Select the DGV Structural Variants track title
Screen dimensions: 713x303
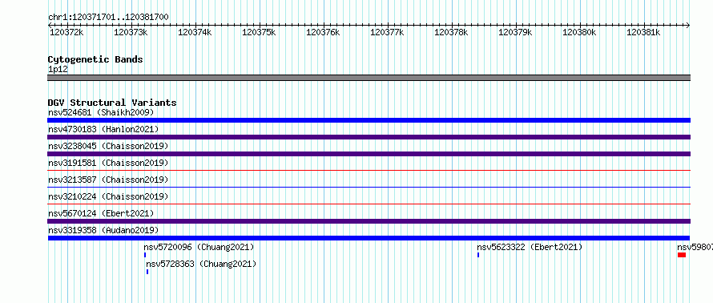coord(112,103)
